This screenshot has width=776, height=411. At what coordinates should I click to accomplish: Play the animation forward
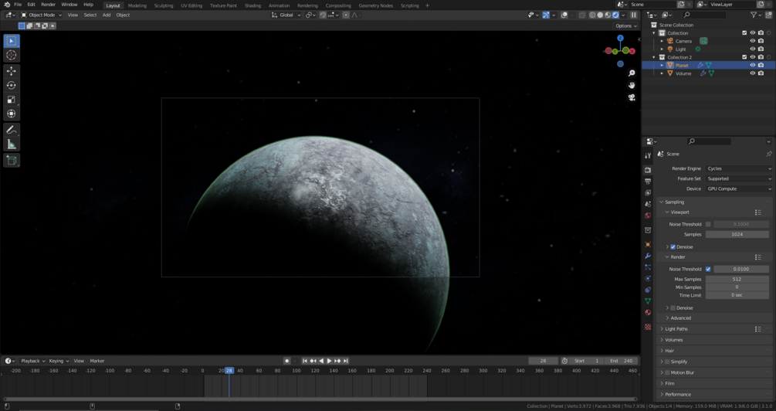330,361
